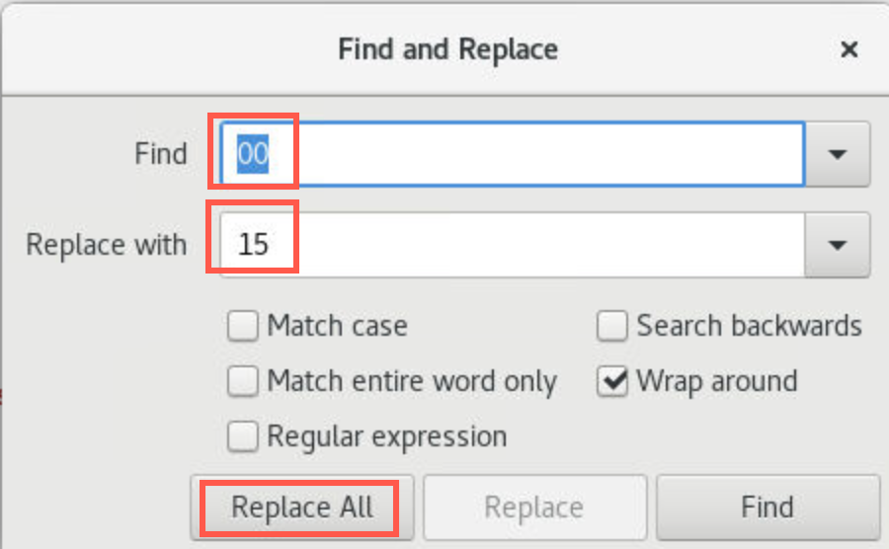This screenshot has width=889, height=549.
Task: Click the Find label beside the search field
Action: [160, 153]
